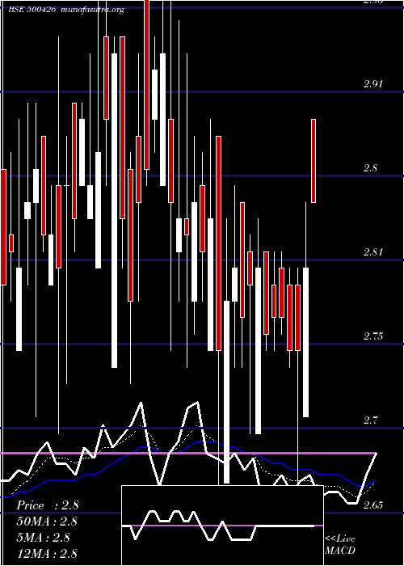Click the 2.91 price axis label

(372, 84)
